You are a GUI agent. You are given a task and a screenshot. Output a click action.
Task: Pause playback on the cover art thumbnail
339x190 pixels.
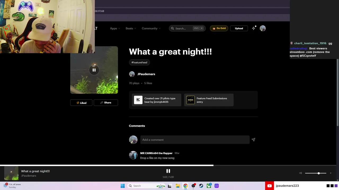94,70
